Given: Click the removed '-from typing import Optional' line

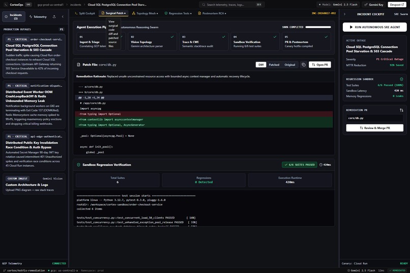Looking at the screenshot, I should (x=203, y=114).
